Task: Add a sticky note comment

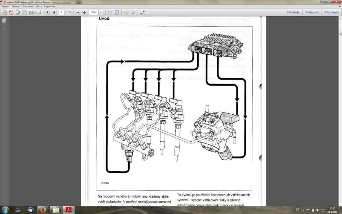Action: click(x=127, y=12)
